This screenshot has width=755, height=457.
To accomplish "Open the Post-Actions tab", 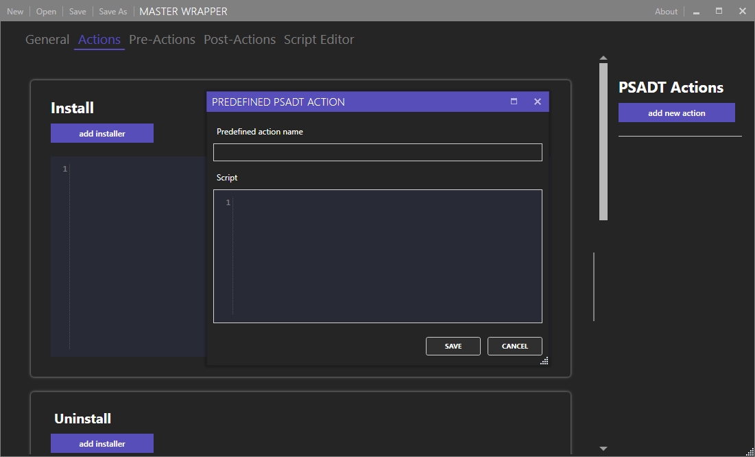I will click(240, 40).
